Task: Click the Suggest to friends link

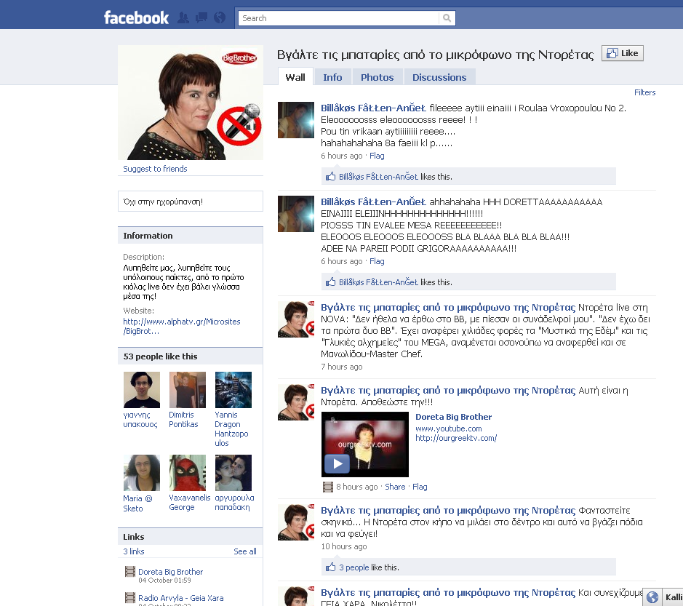Action: (155, 169)
